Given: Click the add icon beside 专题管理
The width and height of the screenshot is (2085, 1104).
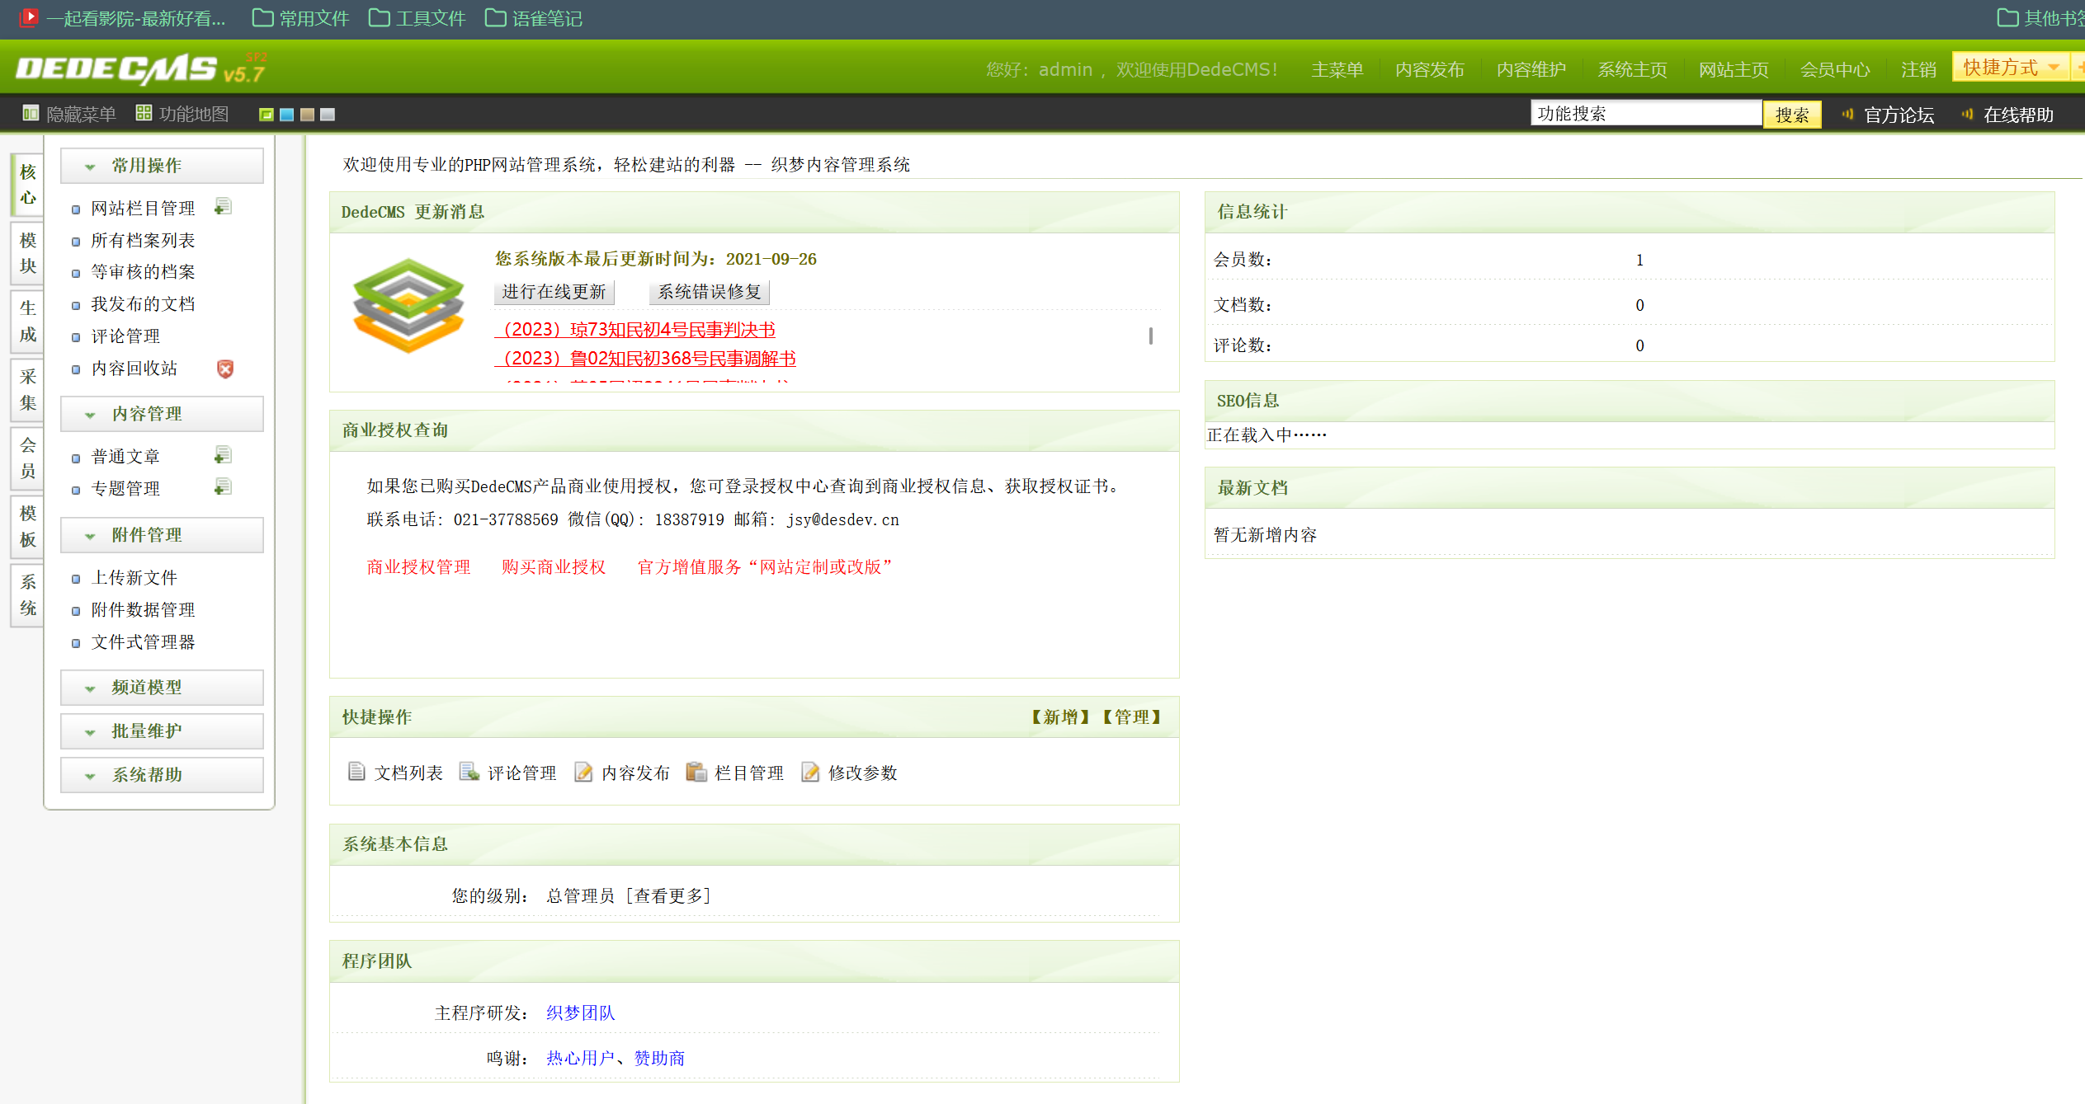Looking at the screenshot, I should pos(223,487).
